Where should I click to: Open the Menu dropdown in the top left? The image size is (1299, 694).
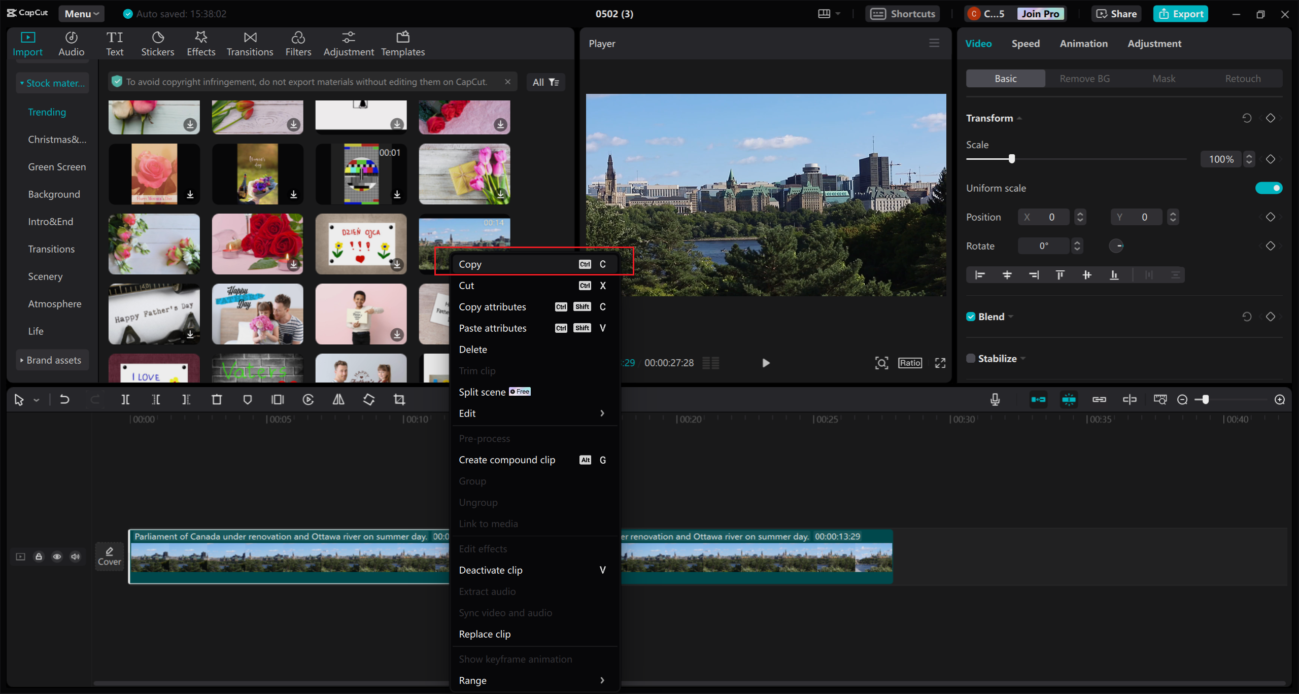tap(81, 14)
